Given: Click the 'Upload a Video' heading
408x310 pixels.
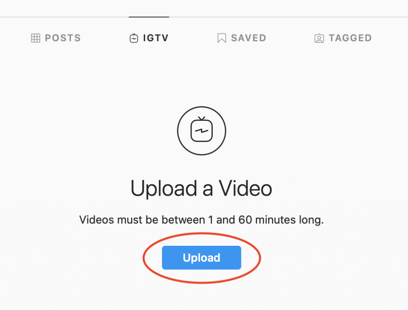Looking at the screenshot, I should 201,189.
